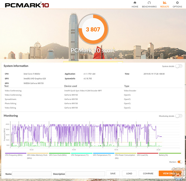Click the PCMark 10 logo
This screenshot has height=181, width=186.
27,5
